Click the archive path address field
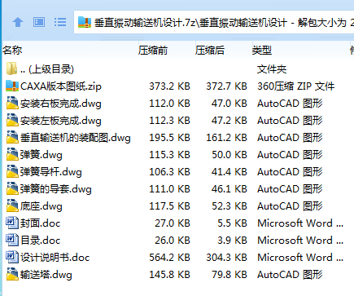Image resolution: width=354 pixels, height=296 pixels. pos(214,22)
